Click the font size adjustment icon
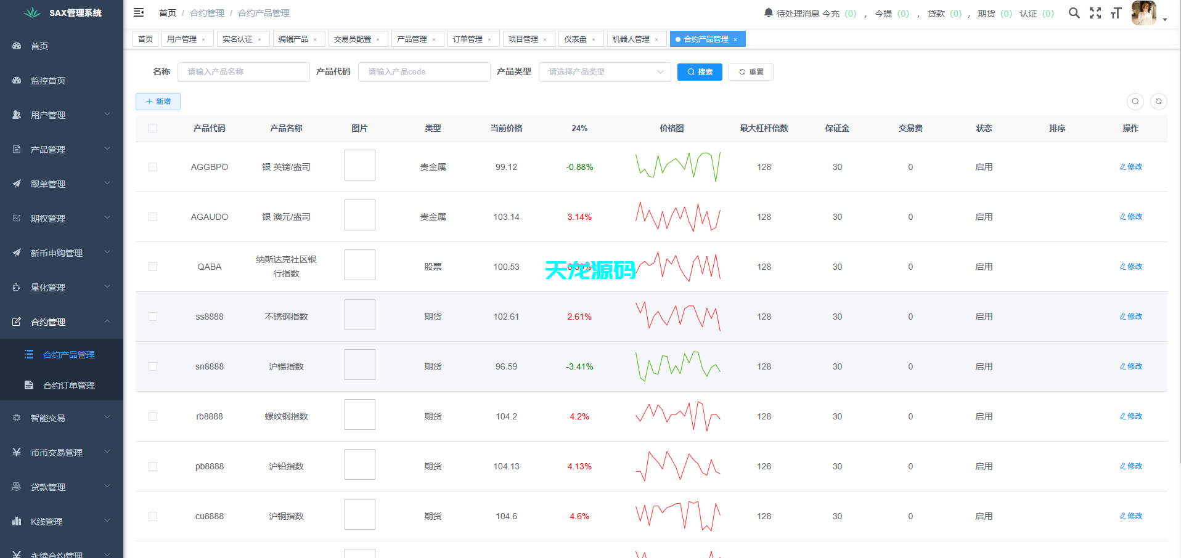The height and width of the screenshot is (558, 1181). click(x=1116, y=12)
